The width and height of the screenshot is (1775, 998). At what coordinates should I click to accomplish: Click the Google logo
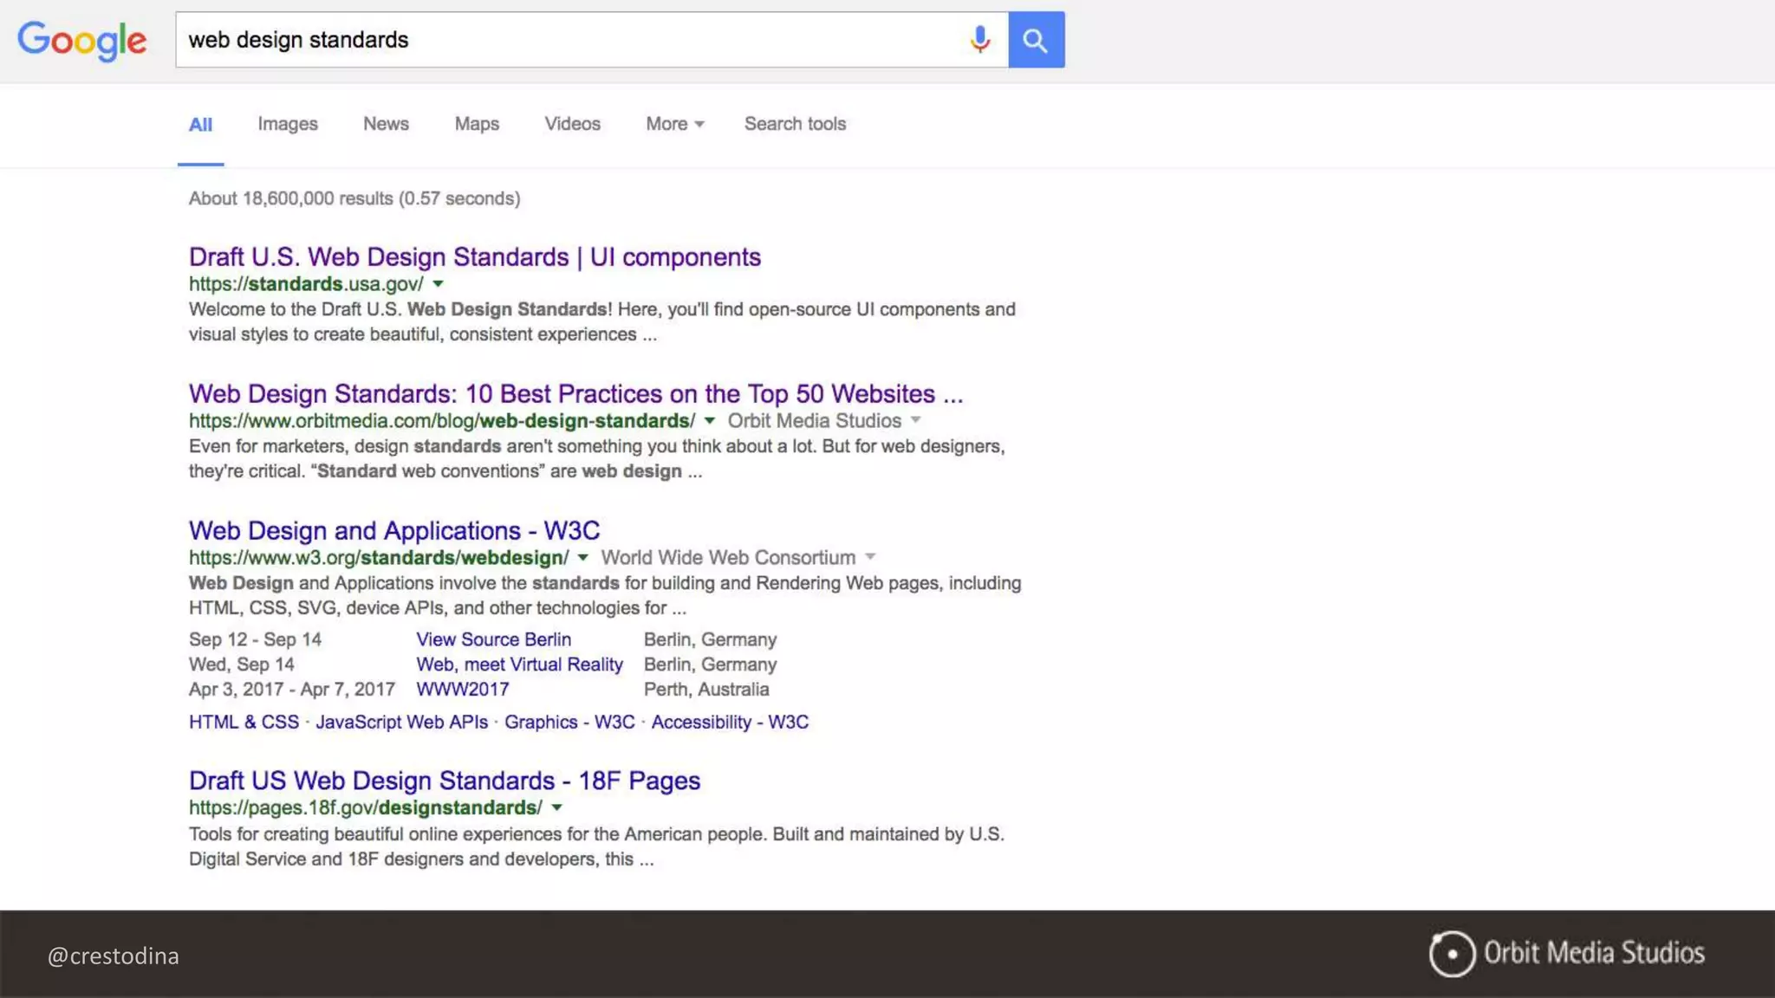pos(82,40)
